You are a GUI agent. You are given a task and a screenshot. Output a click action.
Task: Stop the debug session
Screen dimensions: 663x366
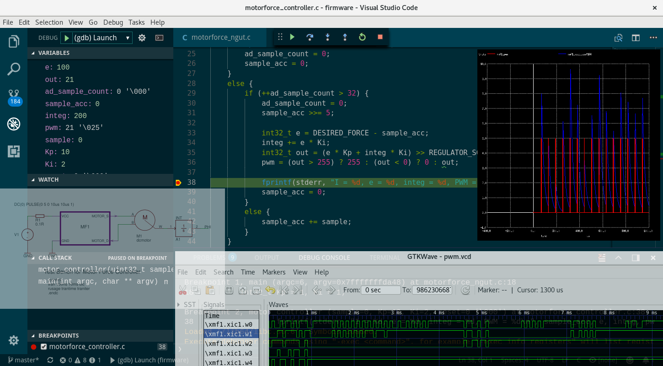click(380, 37)
